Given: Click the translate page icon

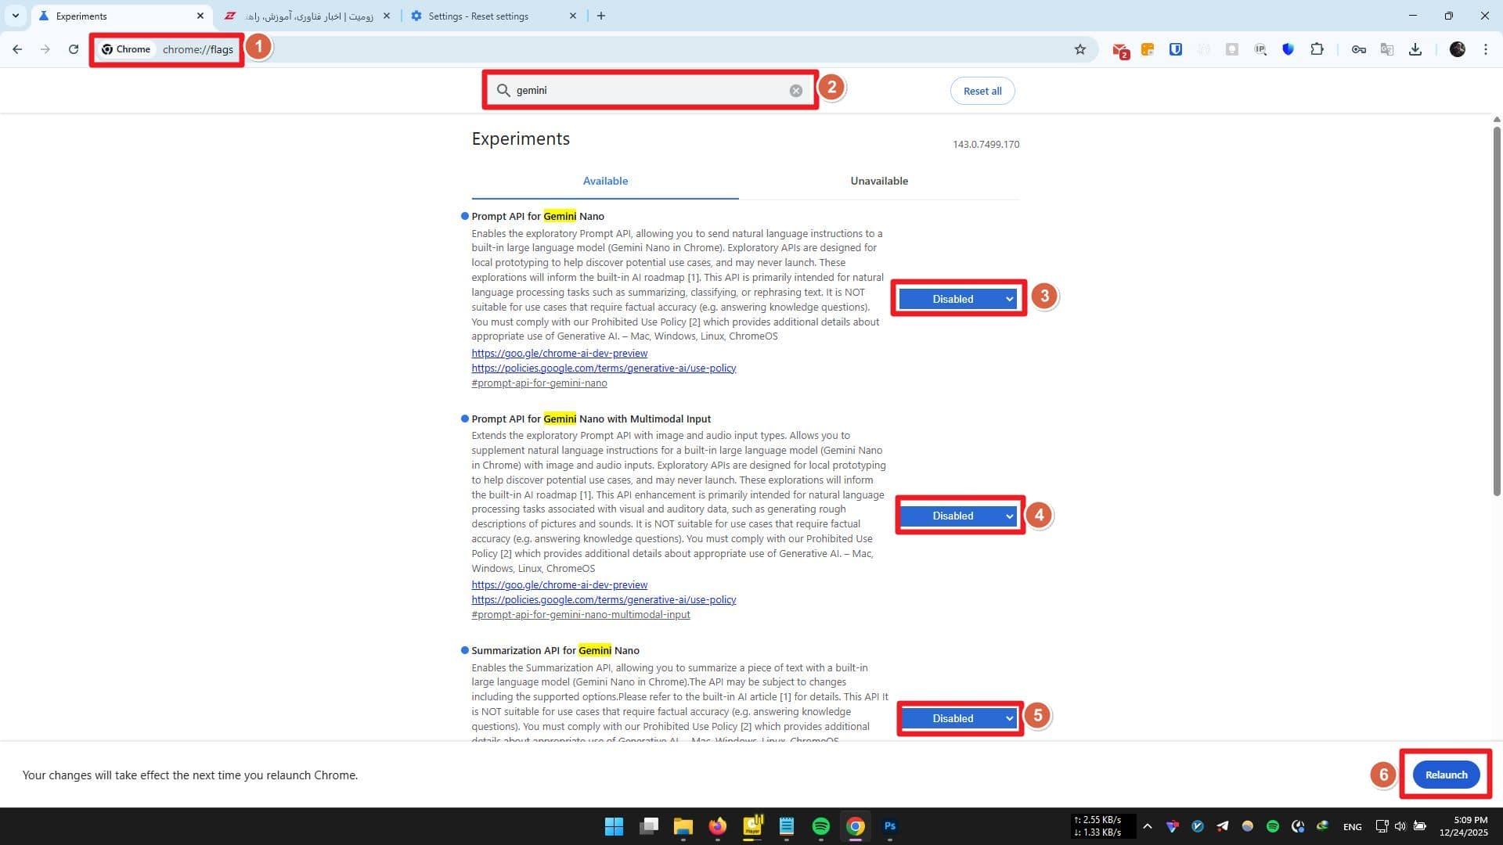Looking at the screenshot, I should point(1387,49).
